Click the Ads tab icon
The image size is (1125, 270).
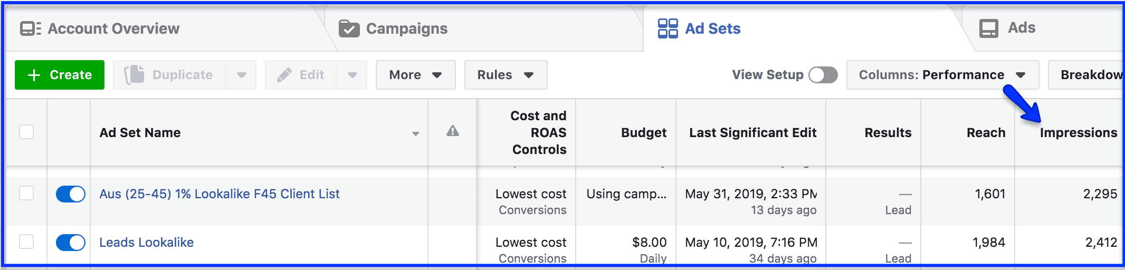[988, 28]
